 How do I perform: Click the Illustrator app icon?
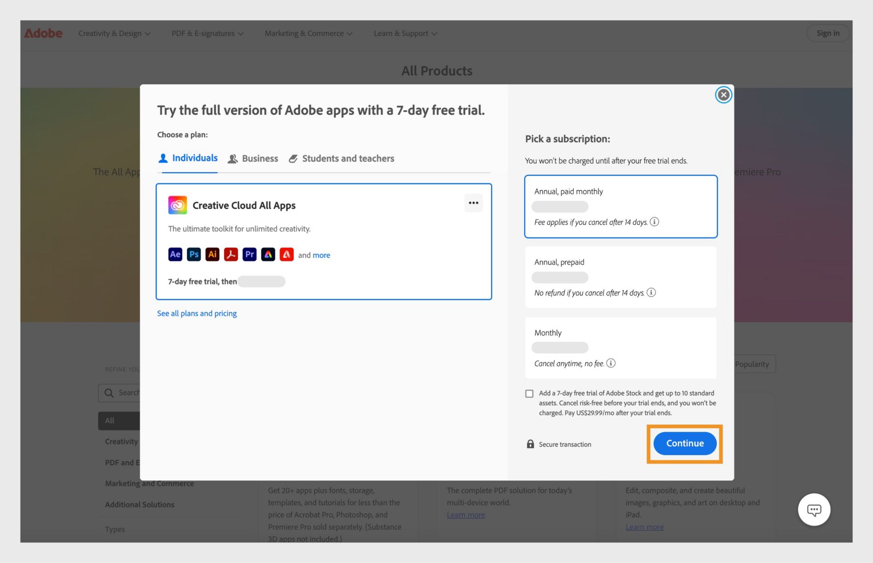[212, 254]
